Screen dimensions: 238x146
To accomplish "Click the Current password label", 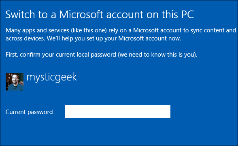I will coord(29,112).
